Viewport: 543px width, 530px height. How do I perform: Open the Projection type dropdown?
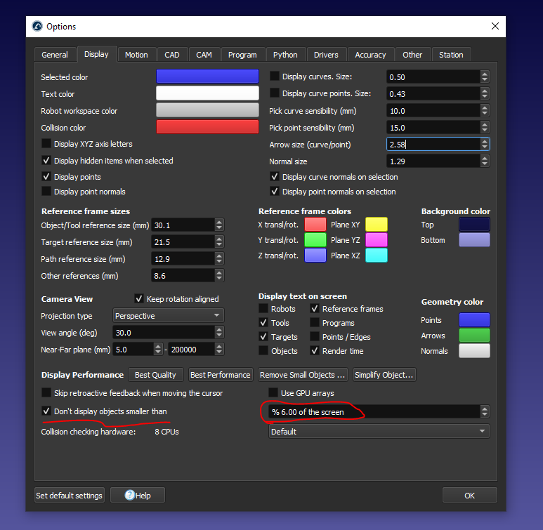[x=168, y=316]
